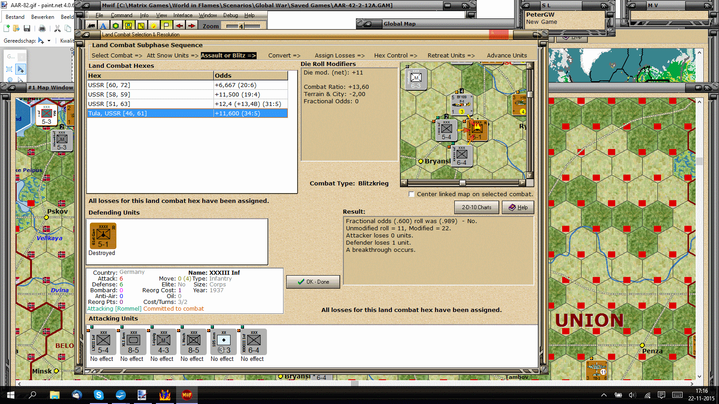The image size is (719, 404).
Task: Open the taskbar search magnifier
Action: [x=32, y=395]
